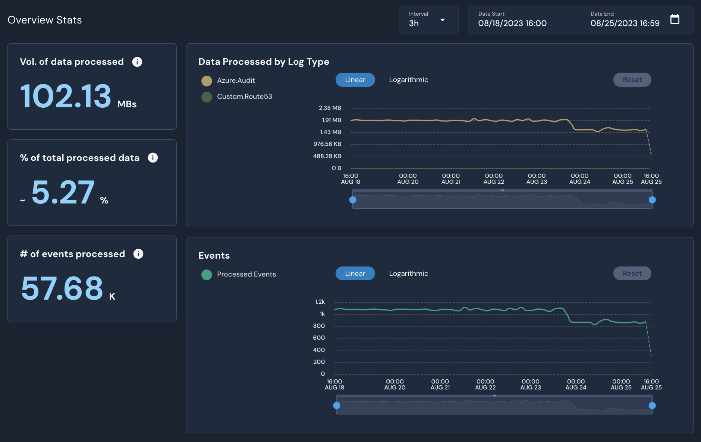Grab the left range slider handle below Events chart
701x442 pixels.
337,405
